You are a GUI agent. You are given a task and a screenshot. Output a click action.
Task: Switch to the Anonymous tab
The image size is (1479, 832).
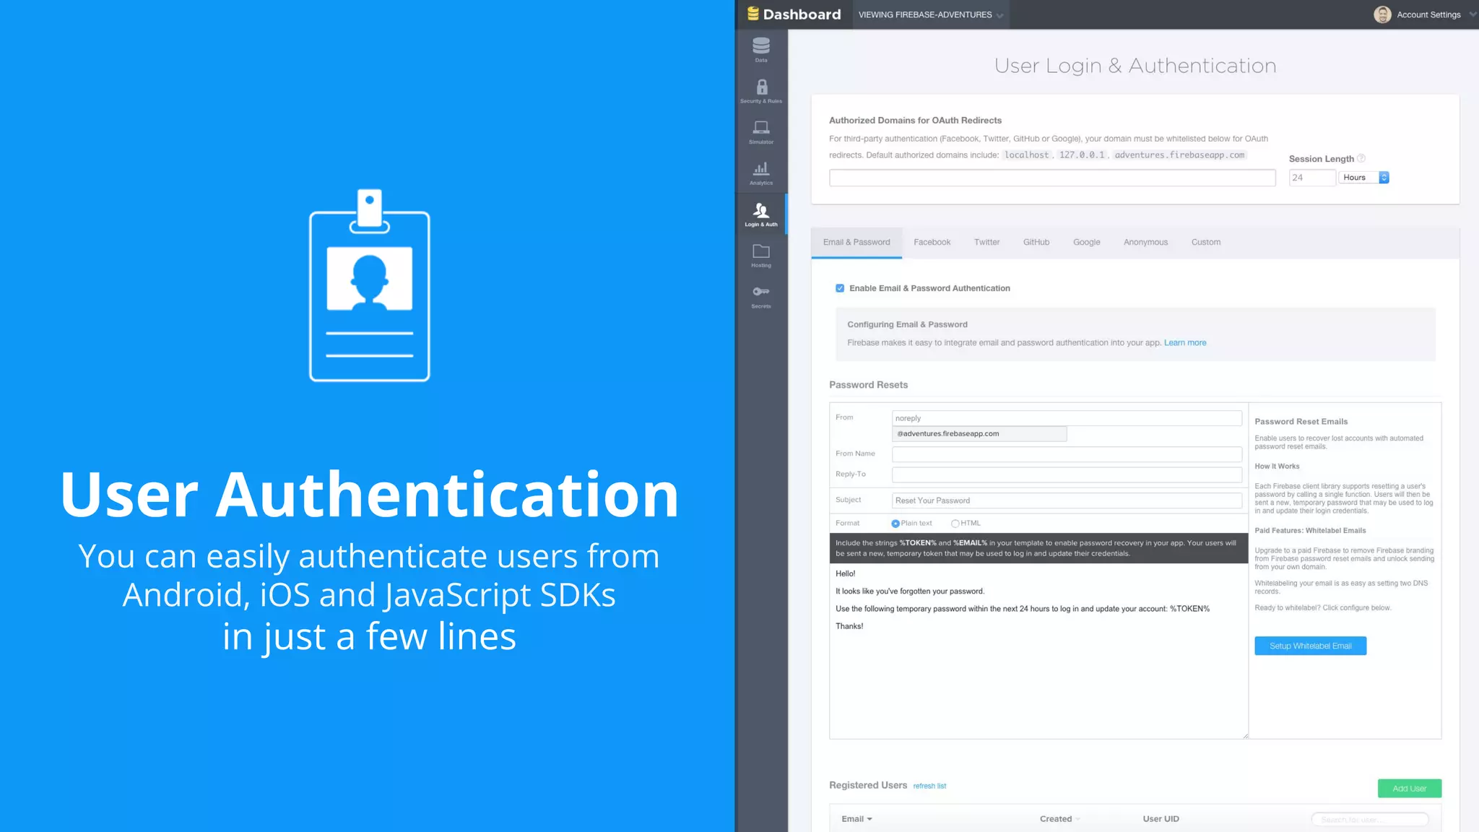tap(1145, 243)
